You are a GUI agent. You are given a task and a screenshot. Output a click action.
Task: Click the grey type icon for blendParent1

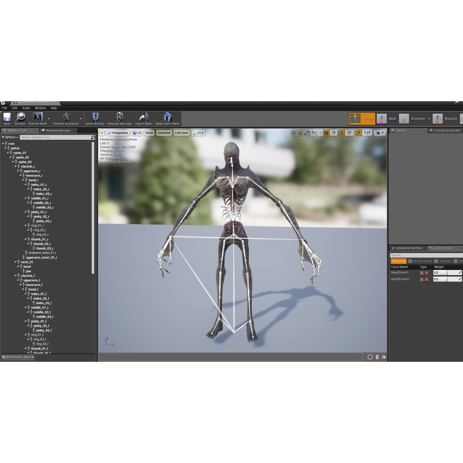click(x=422, y=280)
